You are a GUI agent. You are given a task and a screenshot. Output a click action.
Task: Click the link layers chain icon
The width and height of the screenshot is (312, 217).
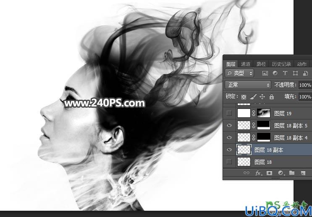point(246,173)
